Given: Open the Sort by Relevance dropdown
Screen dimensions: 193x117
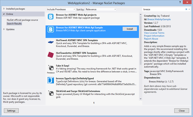Looking at the screenshot, I should (101, 9).
